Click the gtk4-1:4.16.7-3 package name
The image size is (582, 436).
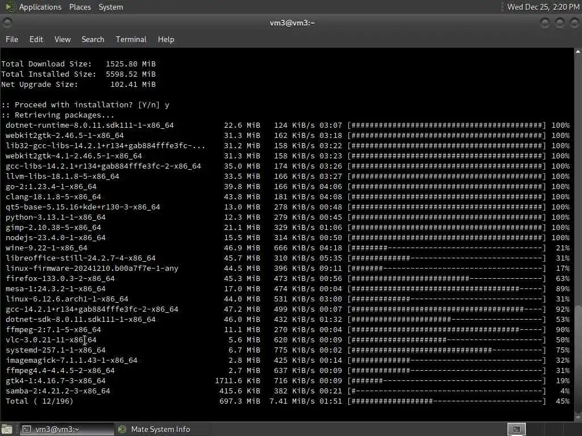click(55, 381)
